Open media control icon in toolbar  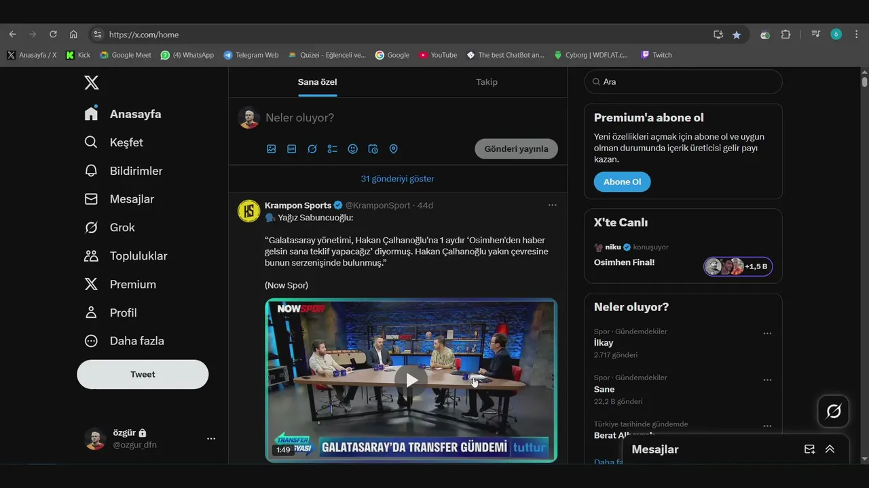[815, 35]
